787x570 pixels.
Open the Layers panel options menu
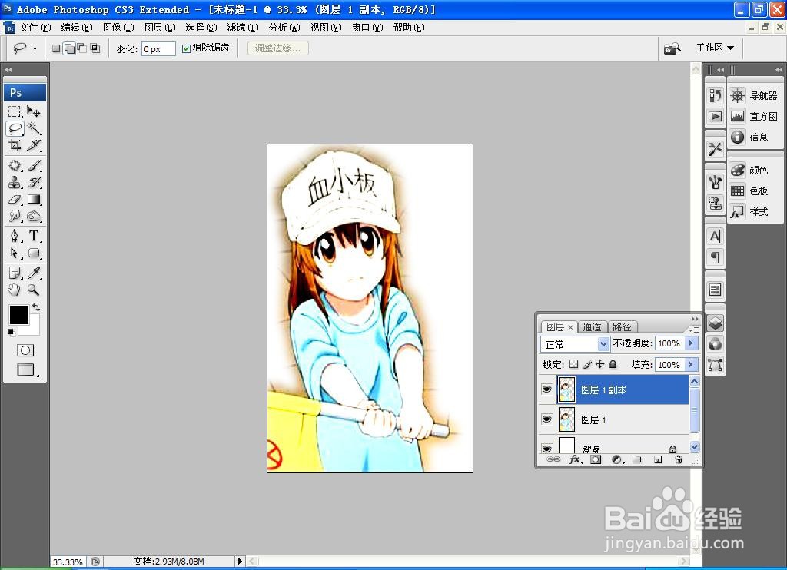point(694,330)
